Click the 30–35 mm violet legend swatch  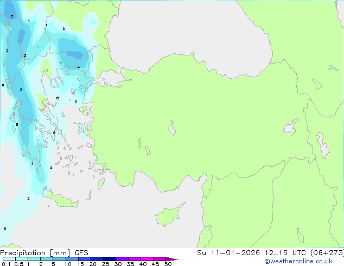coord(122,259)
